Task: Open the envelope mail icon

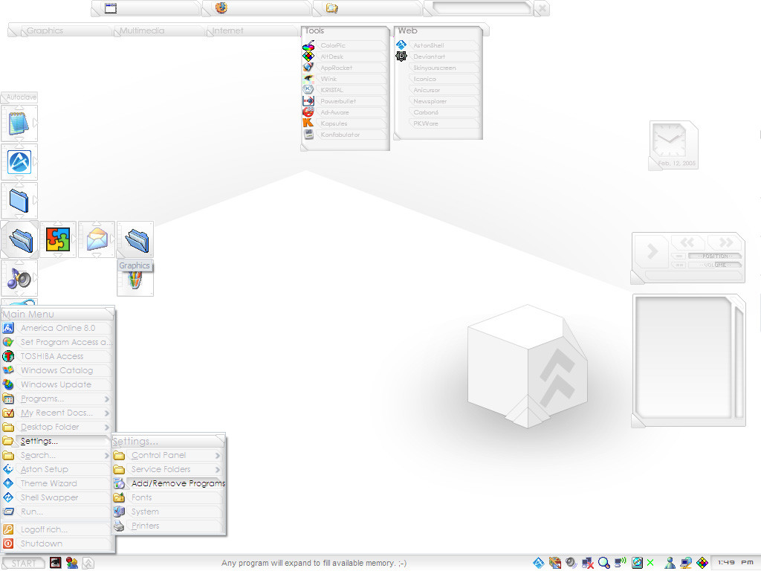Action: (x=97, y=239)
